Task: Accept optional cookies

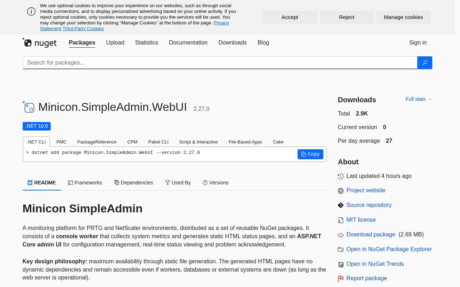Action: pos(290,17)
